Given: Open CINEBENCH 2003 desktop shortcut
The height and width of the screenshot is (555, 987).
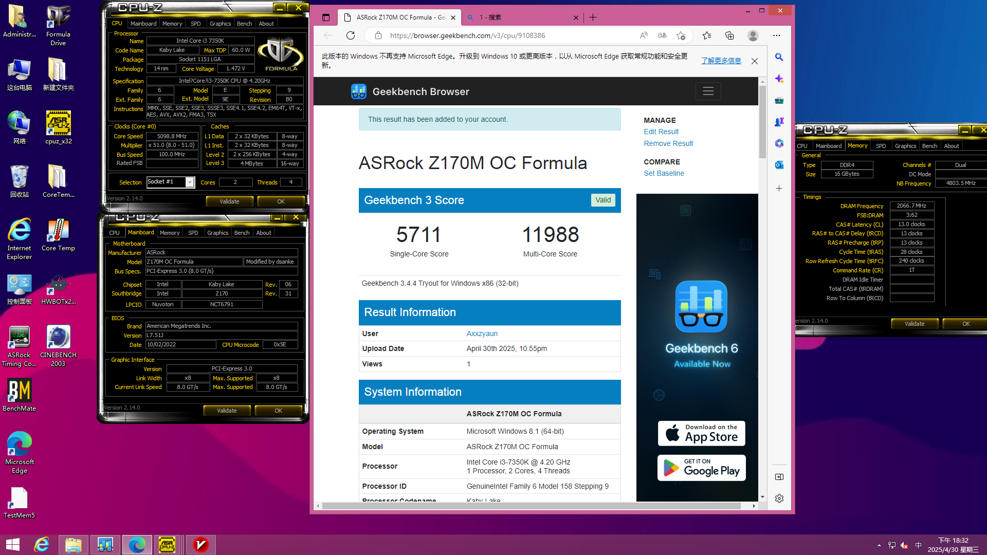Looking at the screenshot, I should (58, 346).
